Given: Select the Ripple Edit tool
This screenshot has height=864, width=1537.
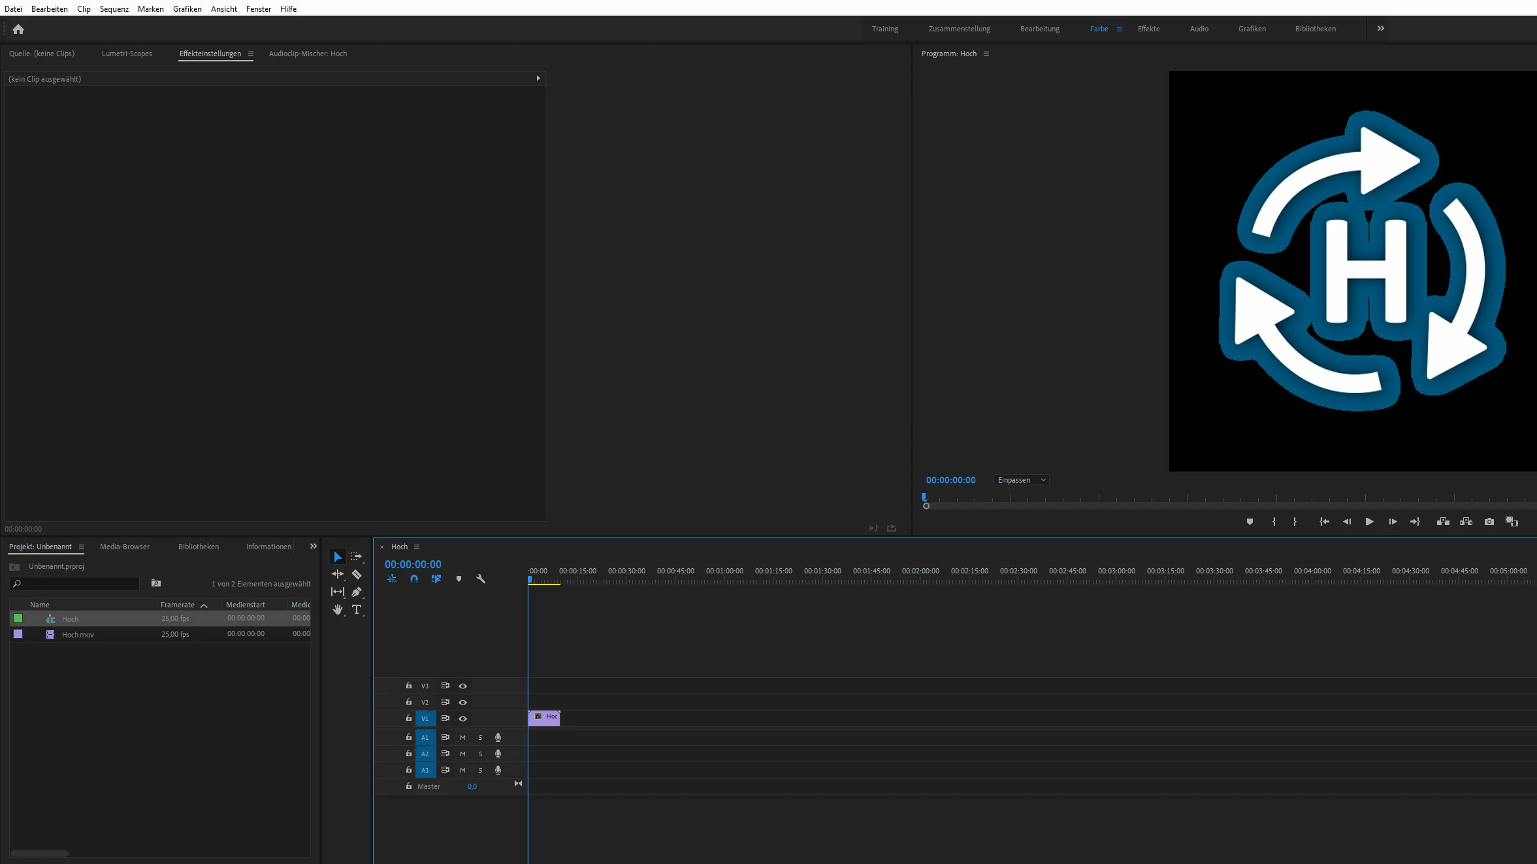Looking at the screenshot, I should tap(337, 575).
